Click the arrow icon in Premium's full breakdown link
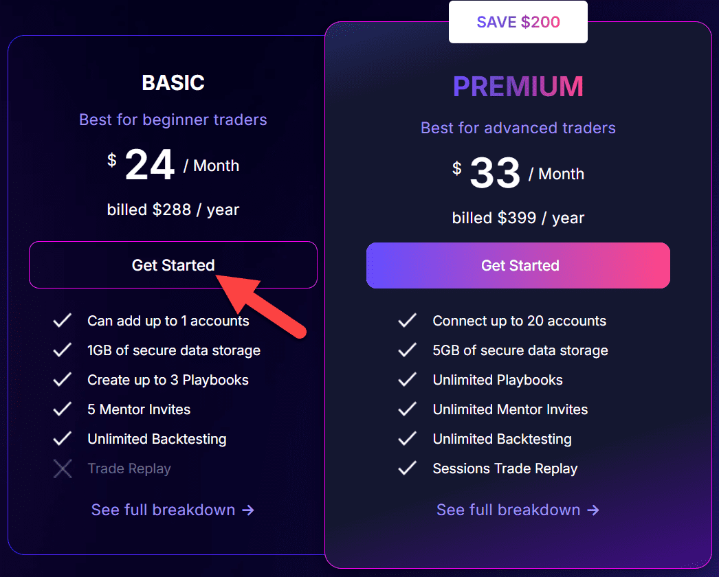719x577 pixels. tap(593, 510)
